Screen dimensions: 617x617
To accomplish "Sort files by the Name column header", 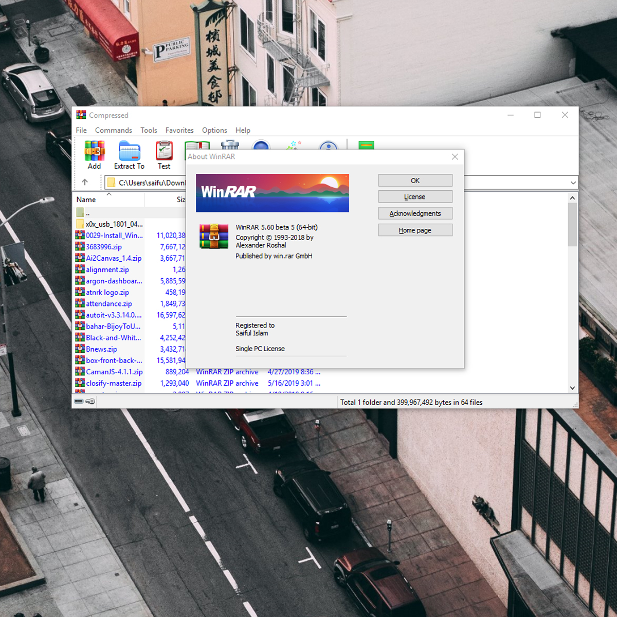I will [86, 199].
